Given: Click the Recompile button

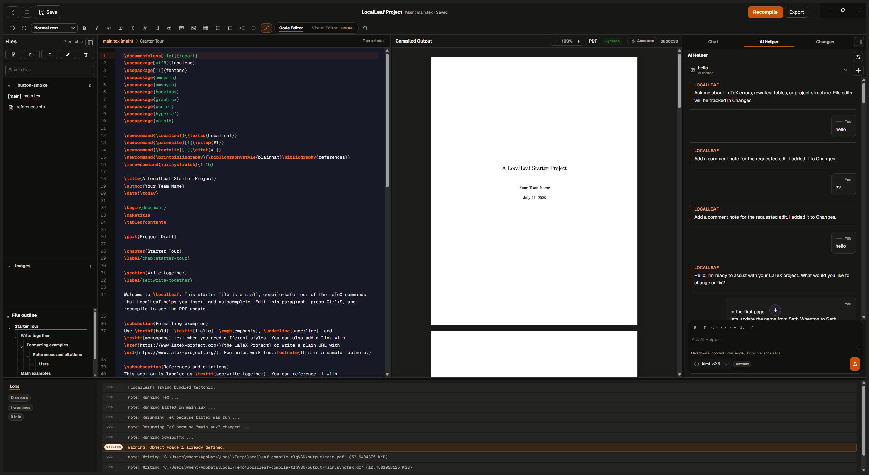Looking at the screenshot, I should [x=765, y=12].
